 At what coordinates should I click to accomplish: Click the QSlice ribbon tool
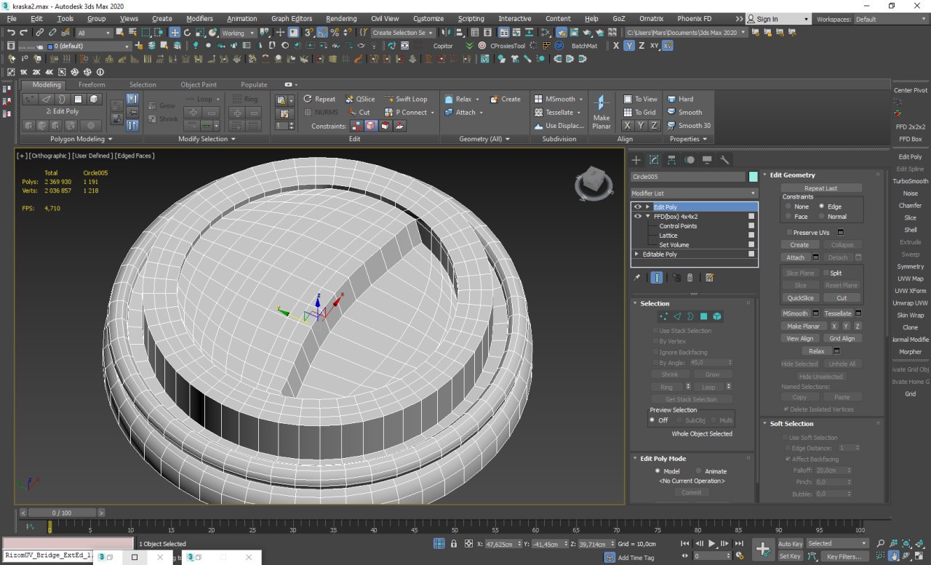pos(359,99)
